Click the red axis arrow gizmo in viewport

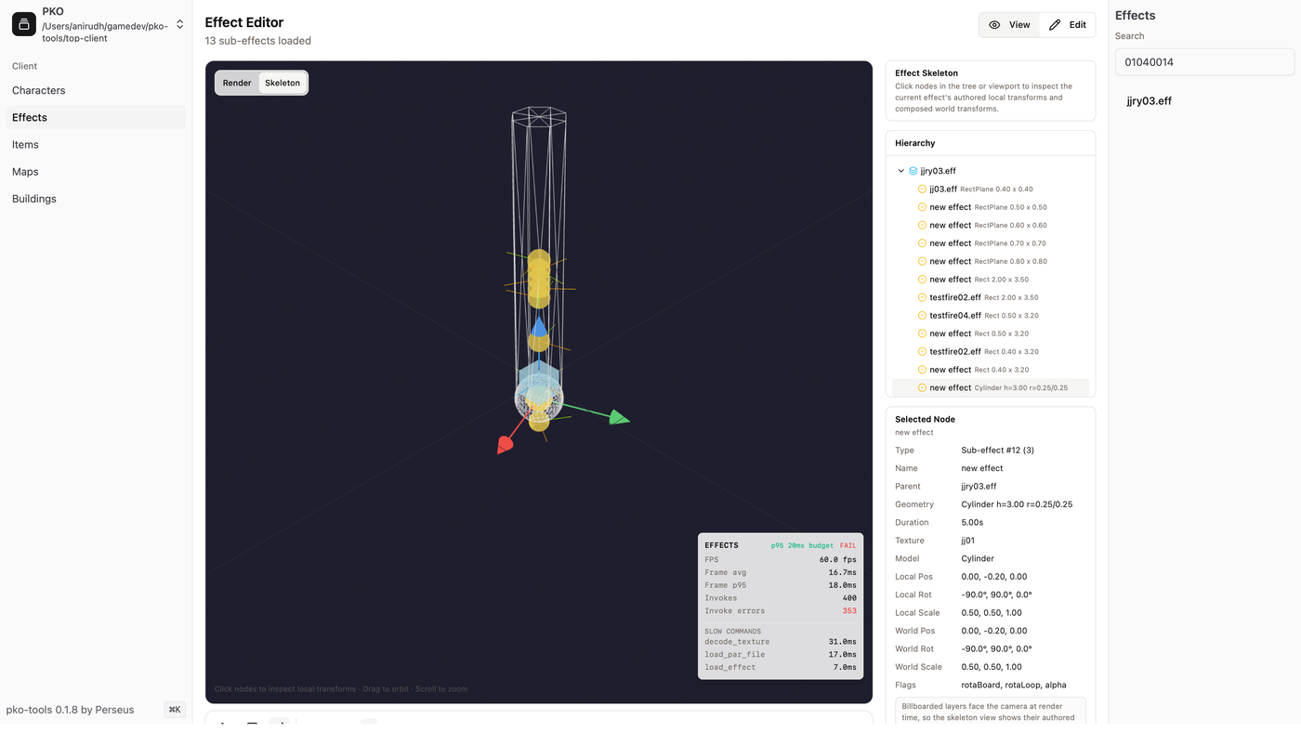pyautogui.click(x=505, y=445)
